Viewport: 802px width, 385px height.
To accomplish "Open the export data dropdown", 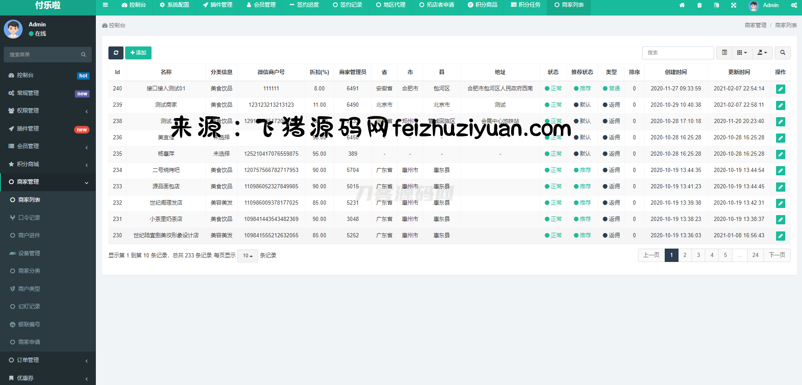I will tap(762, 53).
